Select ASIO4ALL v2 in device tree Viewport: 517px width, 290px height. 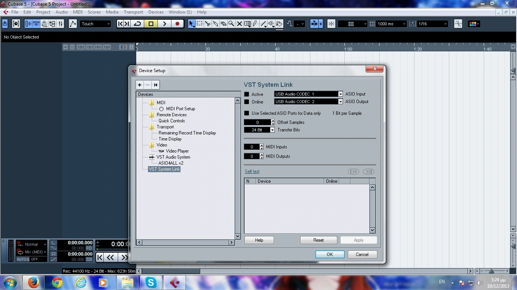click(x=171, y=163)
